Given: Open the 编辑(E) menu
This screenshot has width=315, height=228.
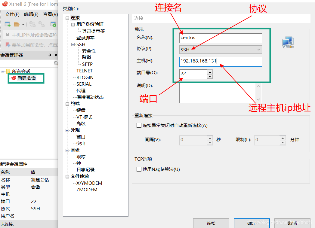Looking at the screenshot, I should [x=31, y=14].
